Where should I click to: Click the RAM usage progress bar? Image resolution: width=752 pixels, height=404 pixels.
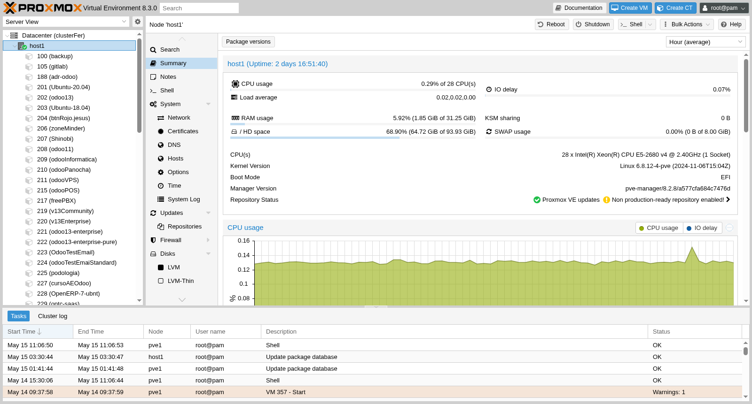pos(353,124)
